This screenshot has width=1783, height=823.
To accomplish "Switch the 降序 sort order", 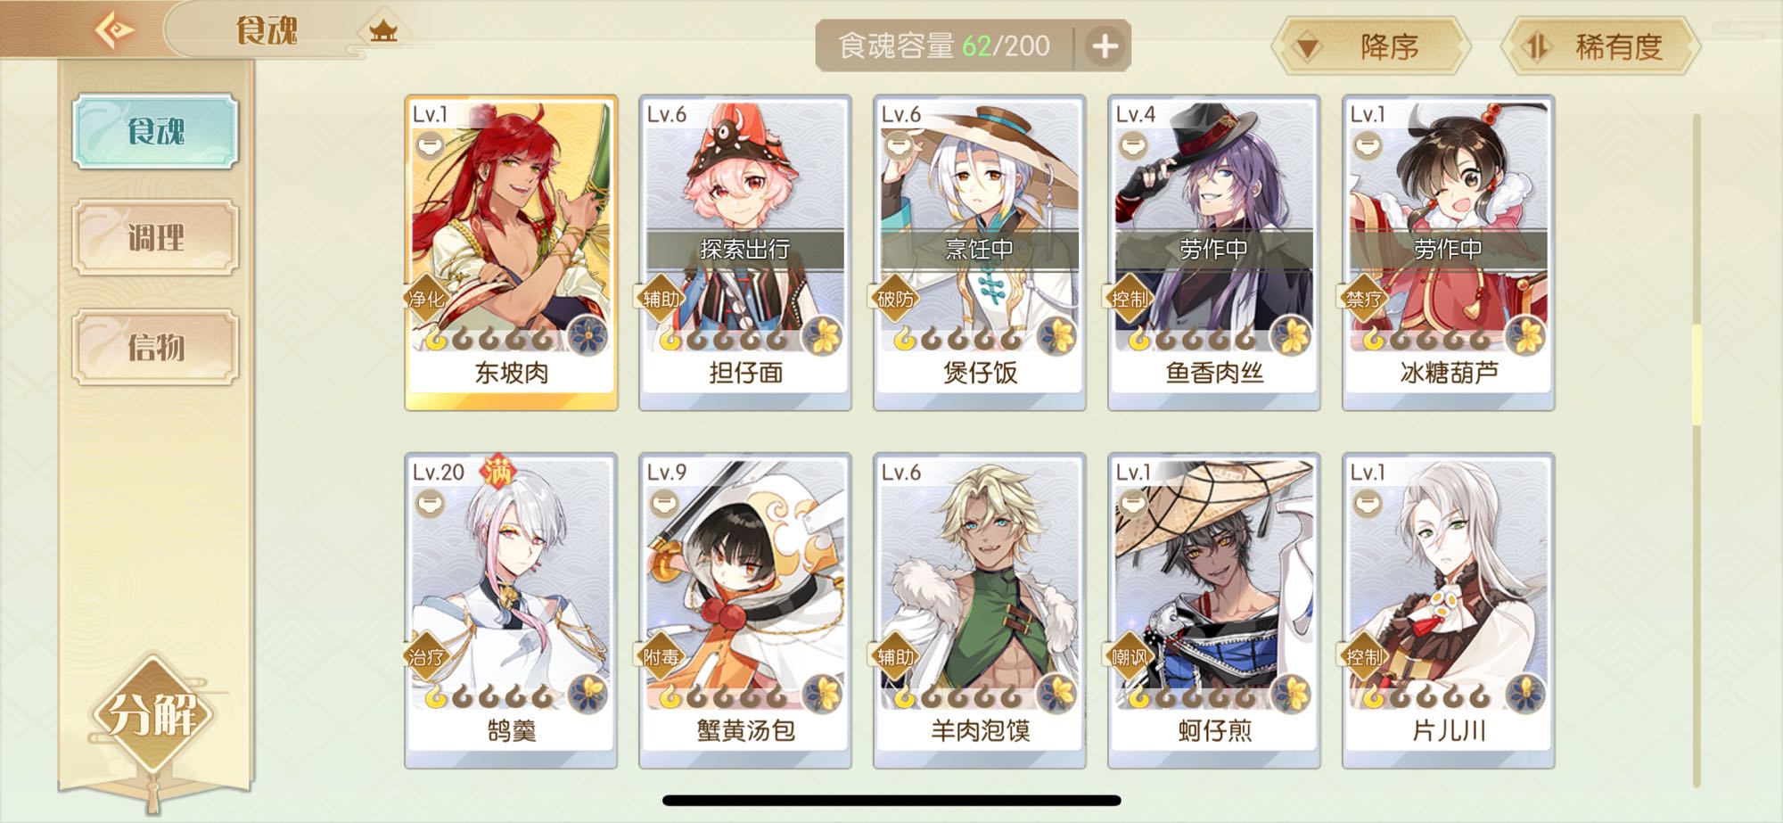I will coord(1370,46).
